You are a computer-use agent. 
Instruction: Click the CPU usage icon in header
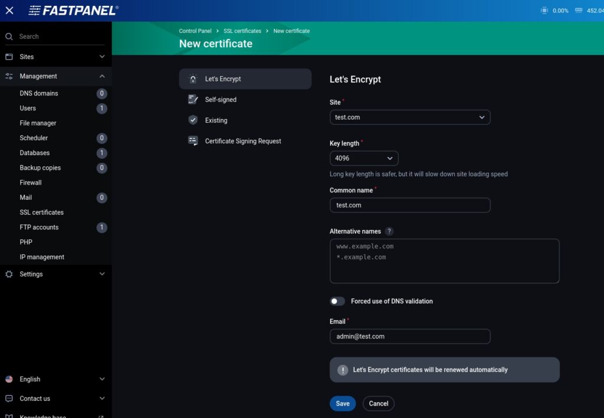pos(544,11)
